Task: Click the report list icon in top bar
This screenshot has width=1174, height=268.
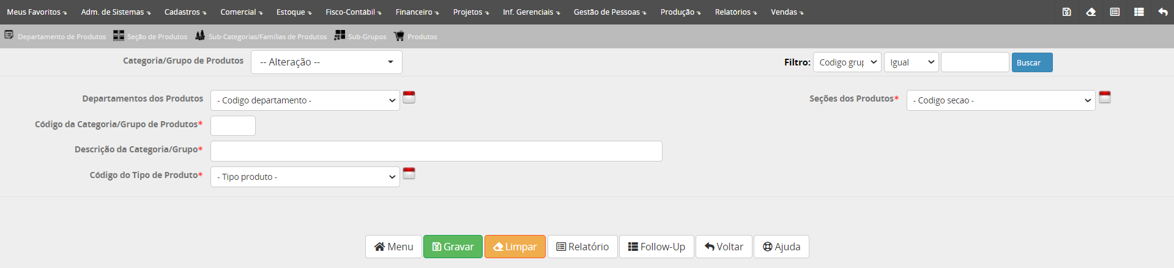Action: tap(1115, 12)
